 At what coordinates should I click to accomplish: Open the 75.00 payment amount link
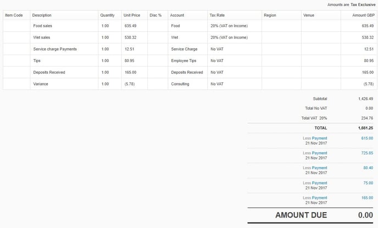click(368, 183)
